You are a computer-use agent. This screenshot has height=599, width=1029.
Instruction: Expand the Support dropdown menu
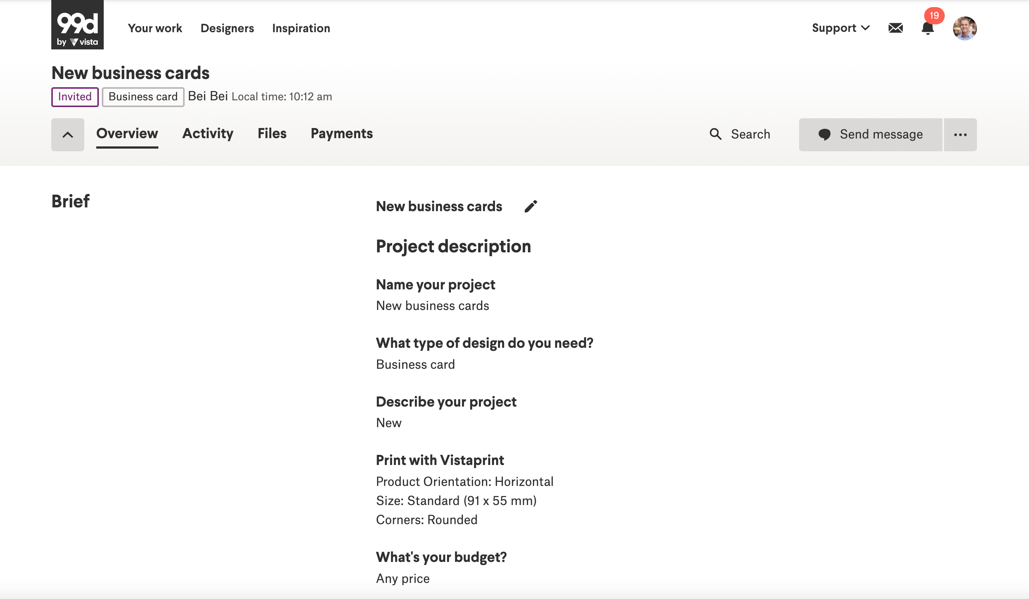point(840,28)
